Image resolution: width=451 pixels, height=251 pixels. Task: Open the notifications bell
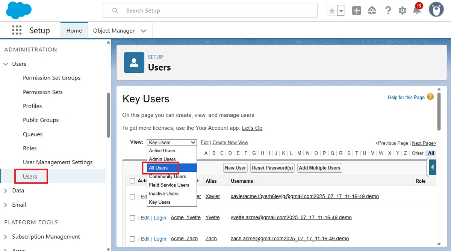(417, 10)
